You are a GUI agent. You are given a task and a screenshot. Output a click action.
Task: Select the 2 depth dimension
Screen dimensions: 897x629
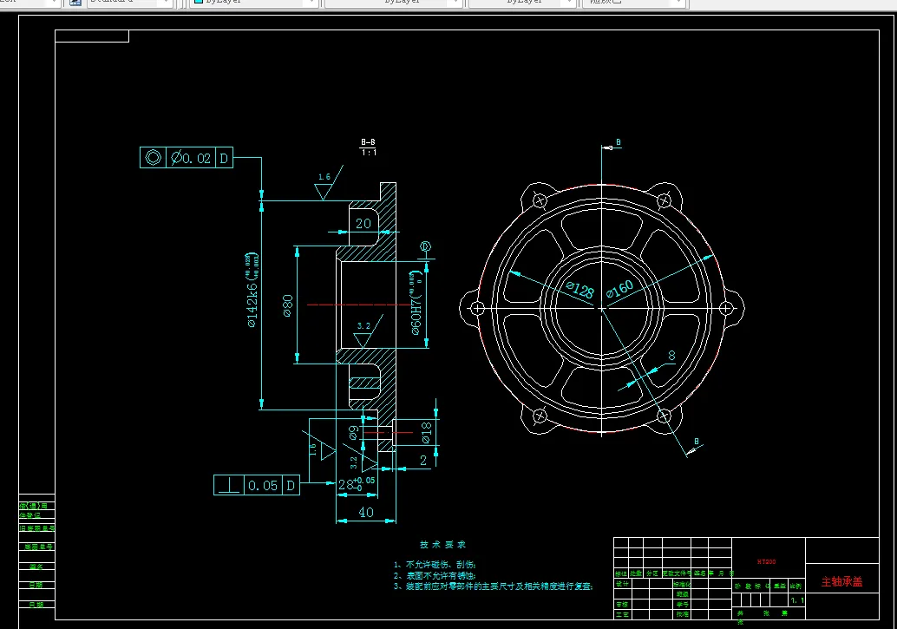point(423,460)
